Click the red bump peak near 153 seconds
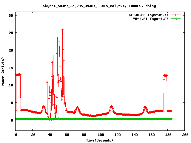Screen dimensions: 191x143 (145, 107)
